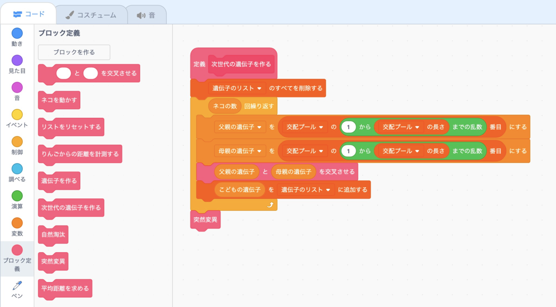Click までの乱数 text in mother row

click(x=468, y=151)
